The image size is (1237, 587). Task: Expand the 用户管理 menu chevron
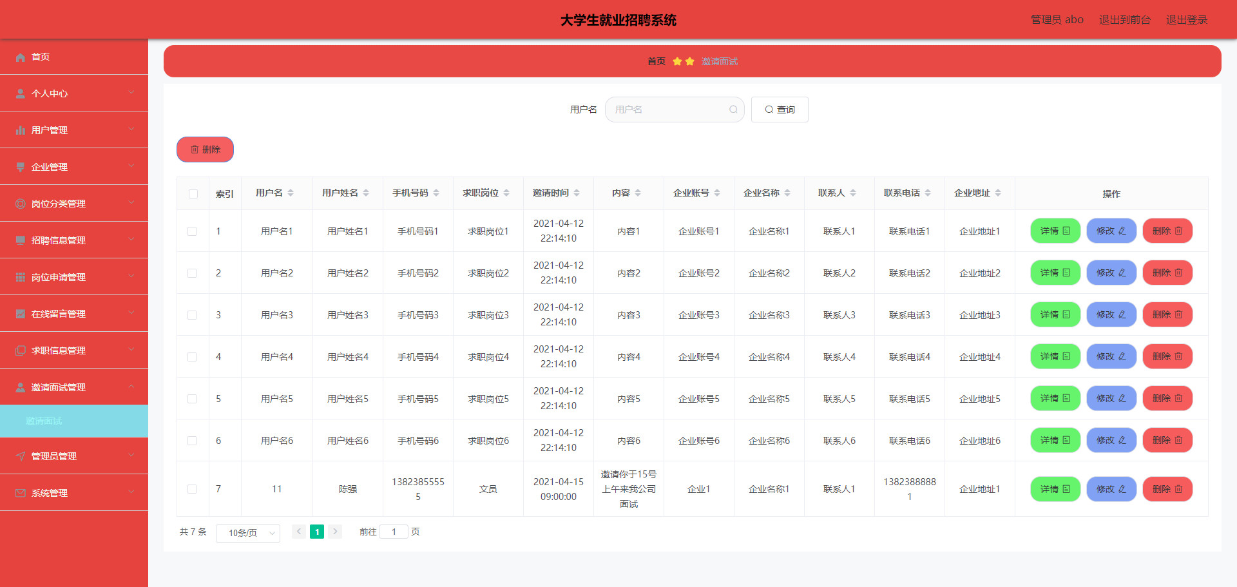[131, 130]
